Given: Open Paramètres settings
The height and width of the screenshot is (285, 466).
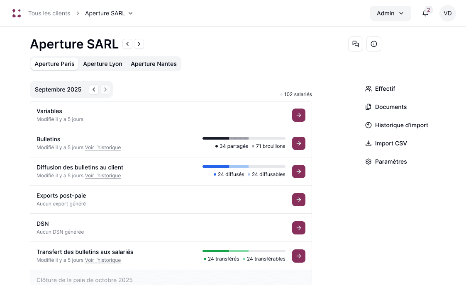Looking at the screenshot, I should click(391, 162).
